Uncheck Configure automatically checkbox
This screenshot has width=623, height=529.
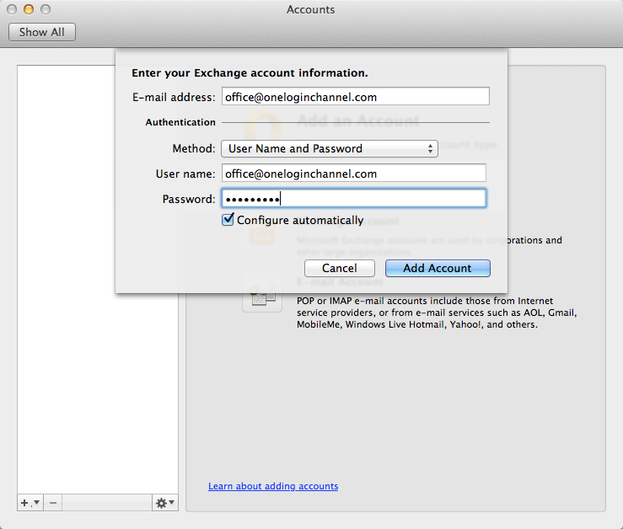[228, 219]
